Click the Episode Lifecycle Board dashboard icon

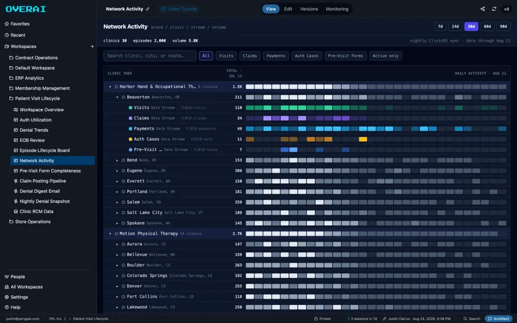(16, 150)
